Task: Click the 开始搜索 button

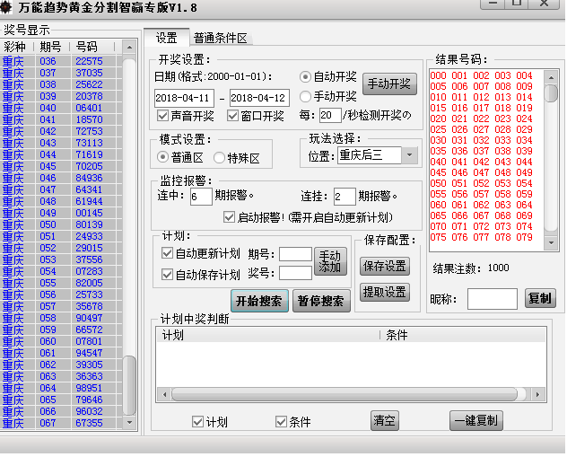Action: tap(259, 301)
